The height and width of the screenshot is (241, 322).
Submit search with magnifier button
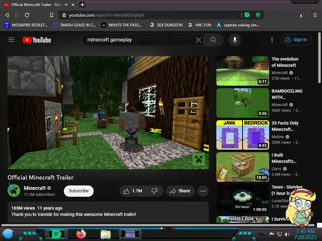pyautogui.click(x=214, y=40)
